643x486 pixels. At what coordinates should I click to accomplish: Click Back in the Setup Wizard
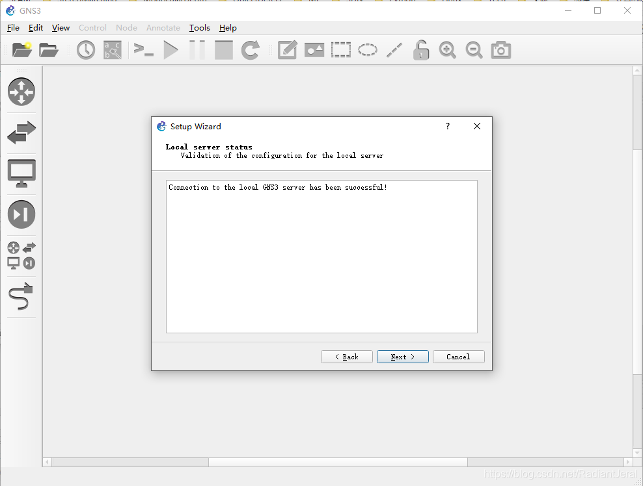pos(346,357)
